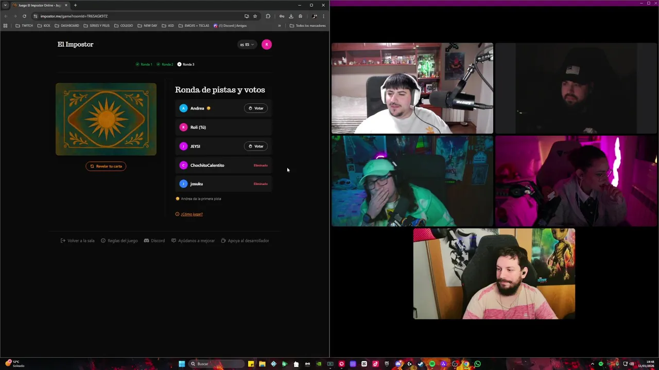Open Discord | Amigos bookmark
Viewport: 659px width, 370px height.
[230, 26]
